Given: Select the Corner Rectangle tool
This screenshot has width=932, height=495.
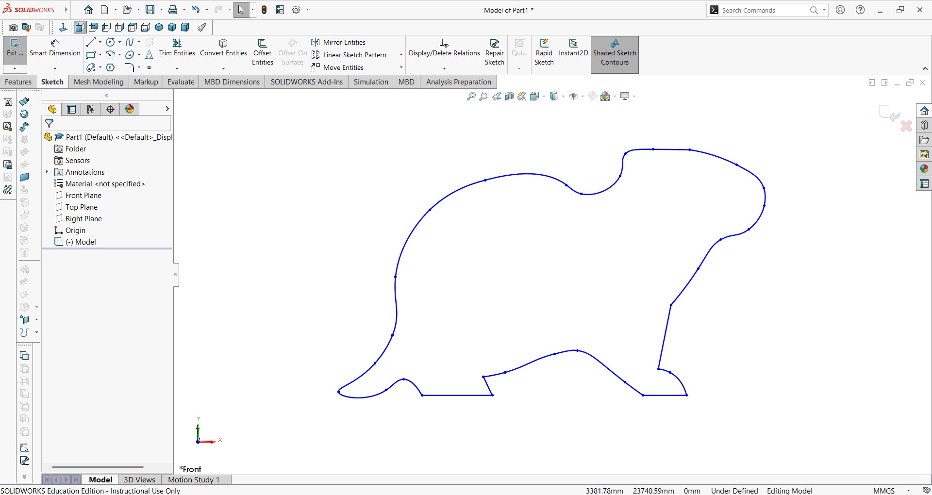Looking at the screenshot, I should pyautogui.click(x=91, y=55).
